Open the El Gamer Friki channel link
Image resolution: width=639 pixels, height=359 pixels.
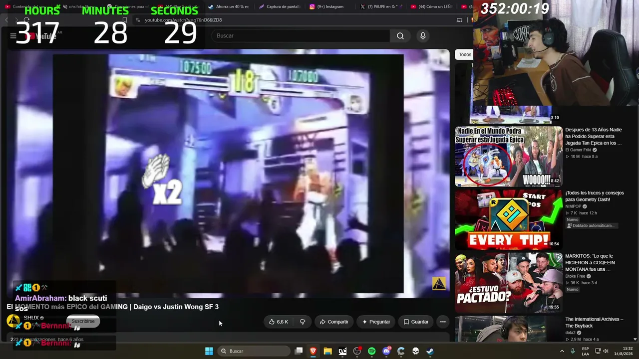(578, 150)
